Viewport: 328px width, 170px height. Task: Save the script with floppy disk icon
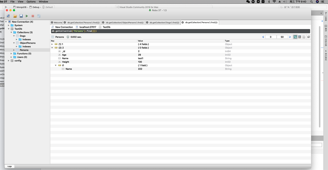pyautogui.click(x=21, y=16)
